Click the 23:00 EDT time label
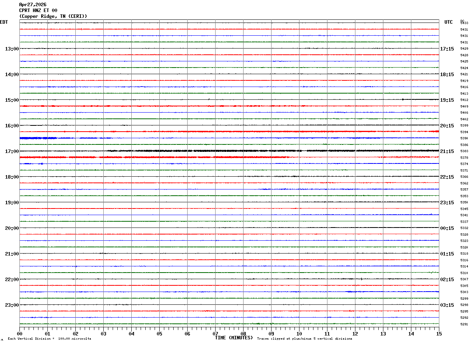The image size is (470, 344). pyautogui.click(x=12, y=305)
